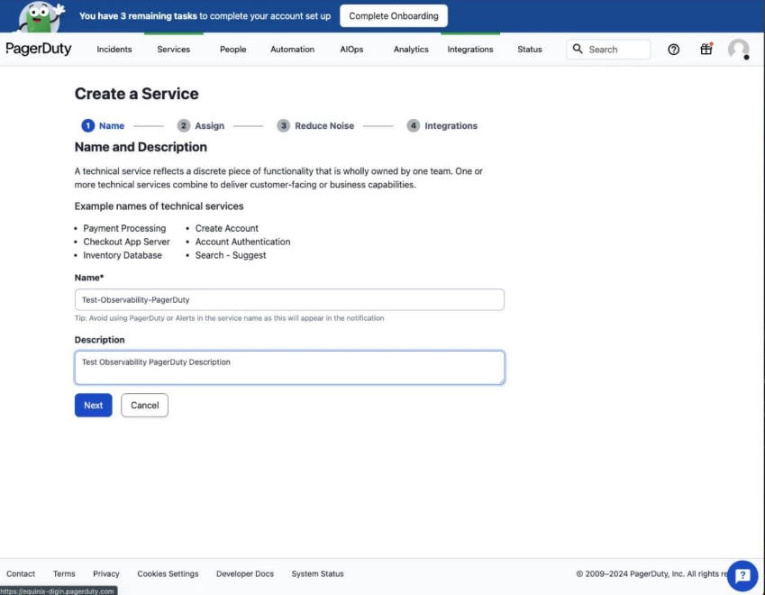This screenshot has height=595, width=765.
Task: Click the 'Create a Service' heading
Action: pyautogui.click(x=137, y=93)
